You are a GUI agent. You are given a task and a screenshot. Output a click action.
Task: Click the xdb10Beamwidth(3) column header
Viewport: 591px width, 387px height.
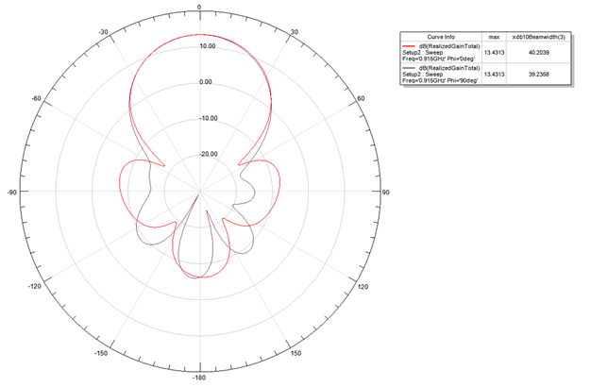pos(539,37)
